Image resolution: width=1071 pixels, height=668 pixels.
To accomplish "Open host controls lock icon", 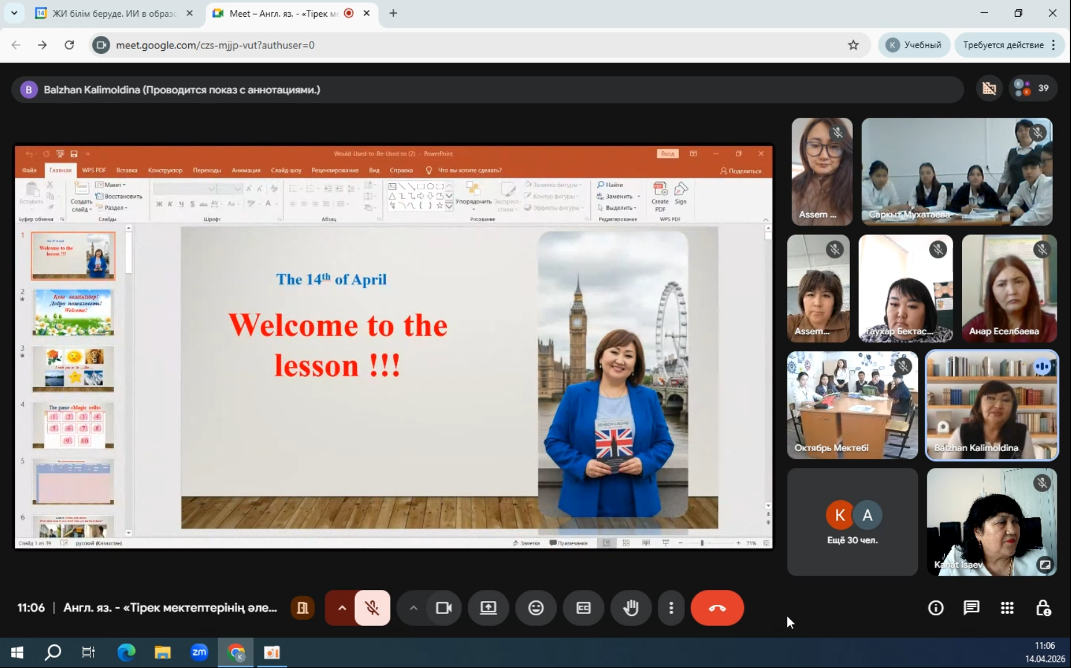I will [x=1043, y=608].
